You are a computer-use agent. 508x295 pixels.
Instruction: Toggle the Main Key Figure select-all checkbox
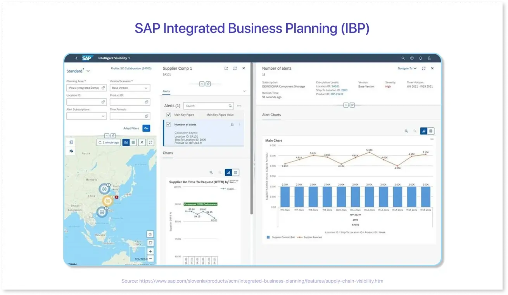[x=168, y=115]
